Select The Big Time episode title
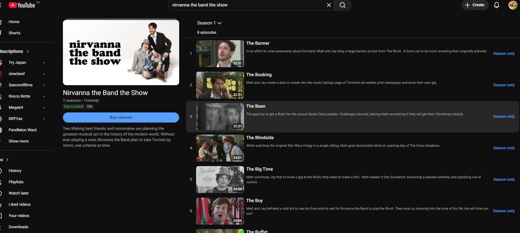 pos(259,169)
